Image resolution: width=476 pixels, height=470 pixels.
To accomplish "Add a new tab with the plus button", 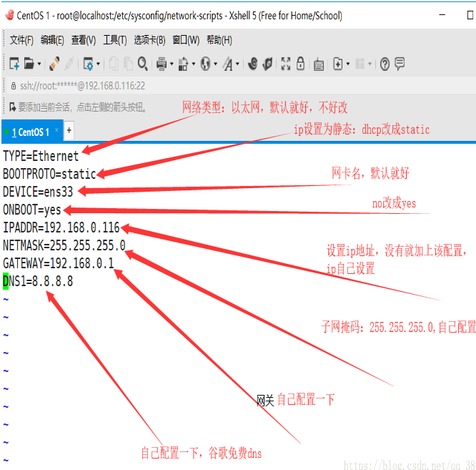I will click(x=69, y=130).
